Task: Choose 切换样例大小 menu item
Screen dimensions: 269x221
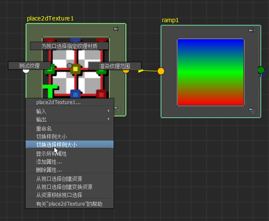Action: [x=70, y=137]
